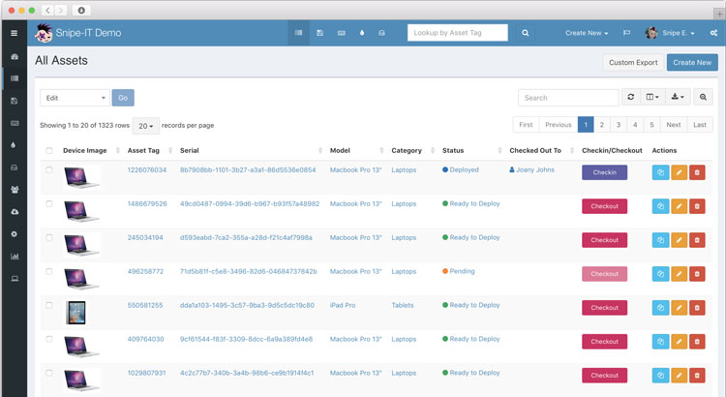Check the box for asset 1226076034
The height and width of the screenshot is (397, 726).
tap(49, 170)
